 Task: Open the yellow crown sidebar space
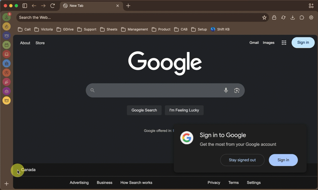click(x=7, y=100)
